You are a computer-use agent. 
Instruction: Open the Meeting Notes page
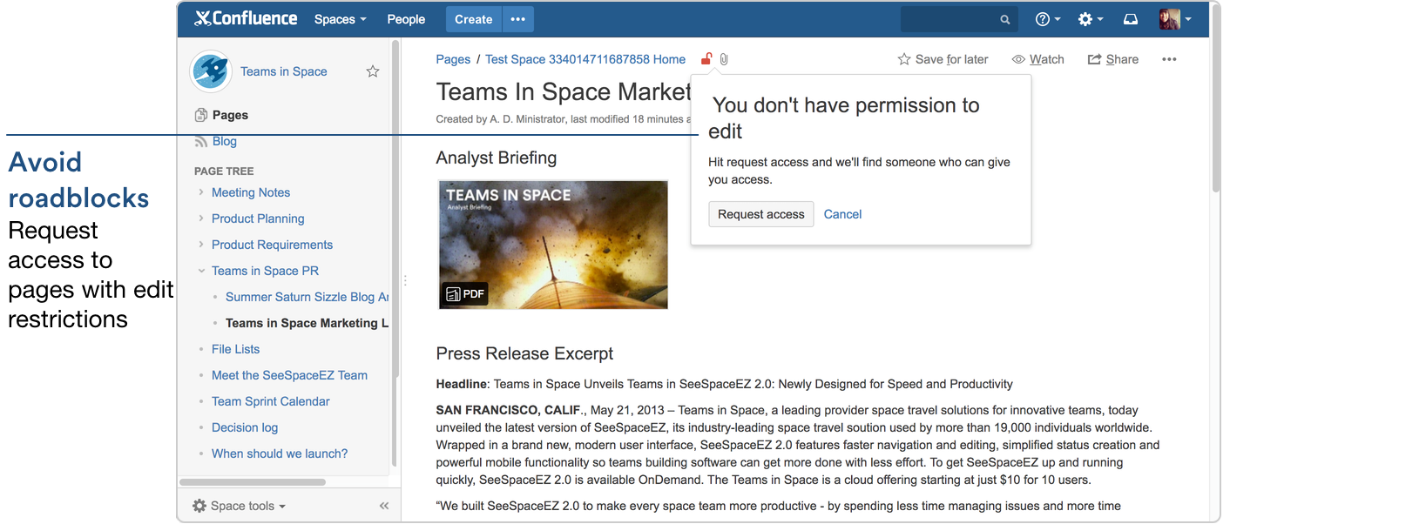click(x=251, y=192)
